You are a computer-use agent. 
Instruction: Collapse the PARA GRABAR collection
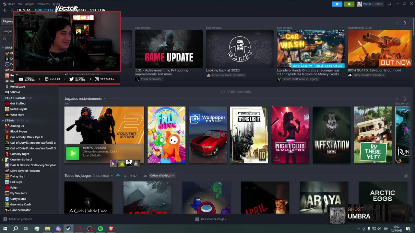(x=3, y=98)
